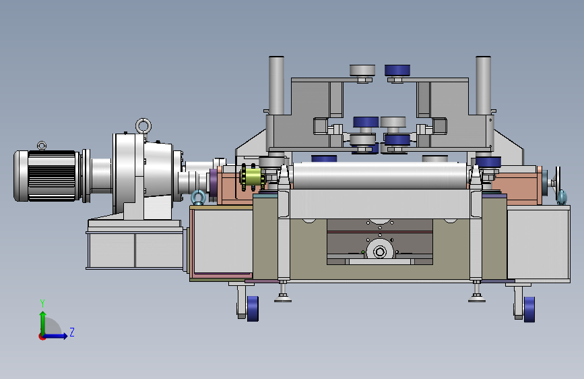
Task: Click the blue Z axis arrow of the triad
Action: pyautogui.click(x=56, y=336)
